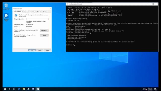Open Microsoft Edge desktop shortcut
Viewport: 161px width, 91px height.
click(6, 17)
